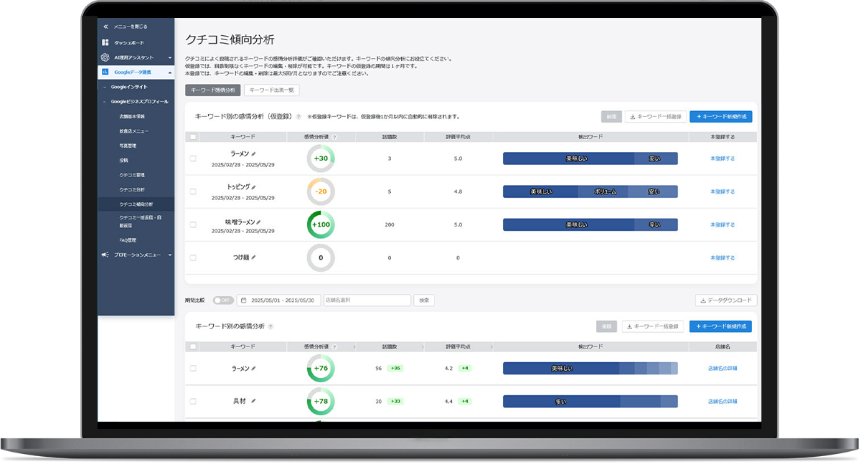Viewport: 861px width, 464px height.
Task: Click the promotion menu megaphone icon
Action: click(x=105, y=255)
